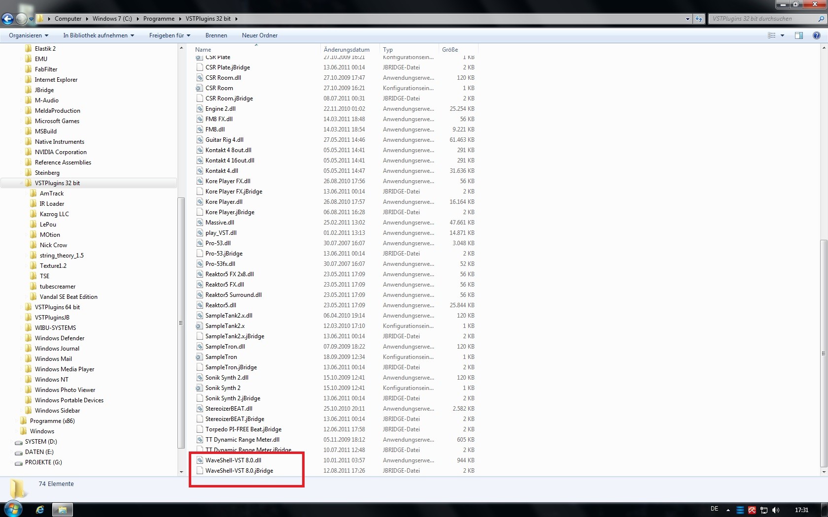Image resolution: width=828 pixels, height=517 pixels.
Task: Click the CSR Room.jBridge file icon
Action: (200, 98)
